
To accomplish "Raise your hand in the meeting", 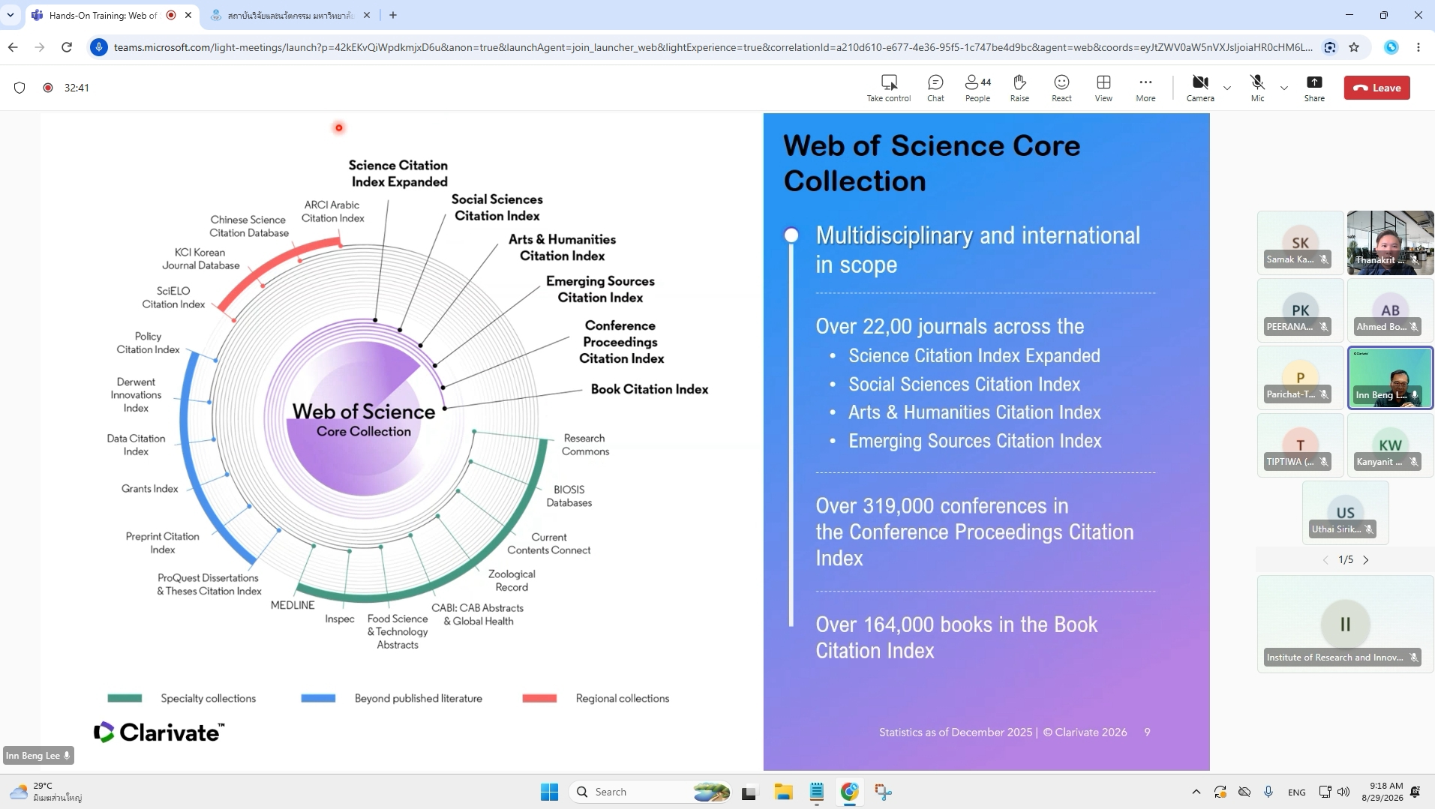I will tap(1019, 87).
